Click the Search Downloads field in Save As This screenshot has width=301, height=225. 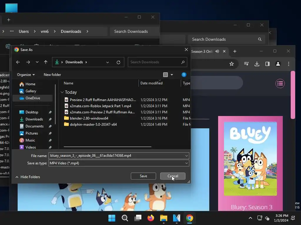pyautogui.click(x=158, y=62)
